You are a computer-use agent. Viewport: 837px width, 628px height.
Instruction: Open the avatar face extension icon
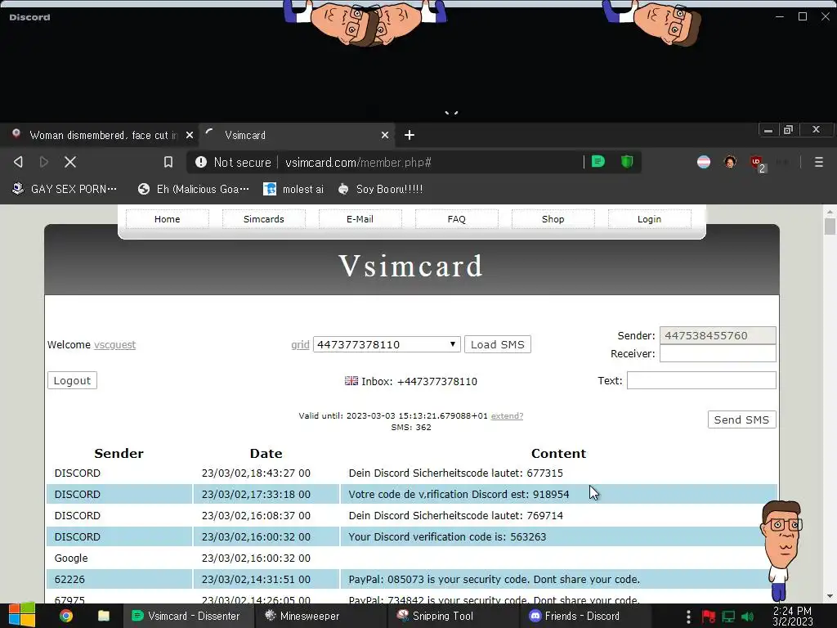click(730, 162)
